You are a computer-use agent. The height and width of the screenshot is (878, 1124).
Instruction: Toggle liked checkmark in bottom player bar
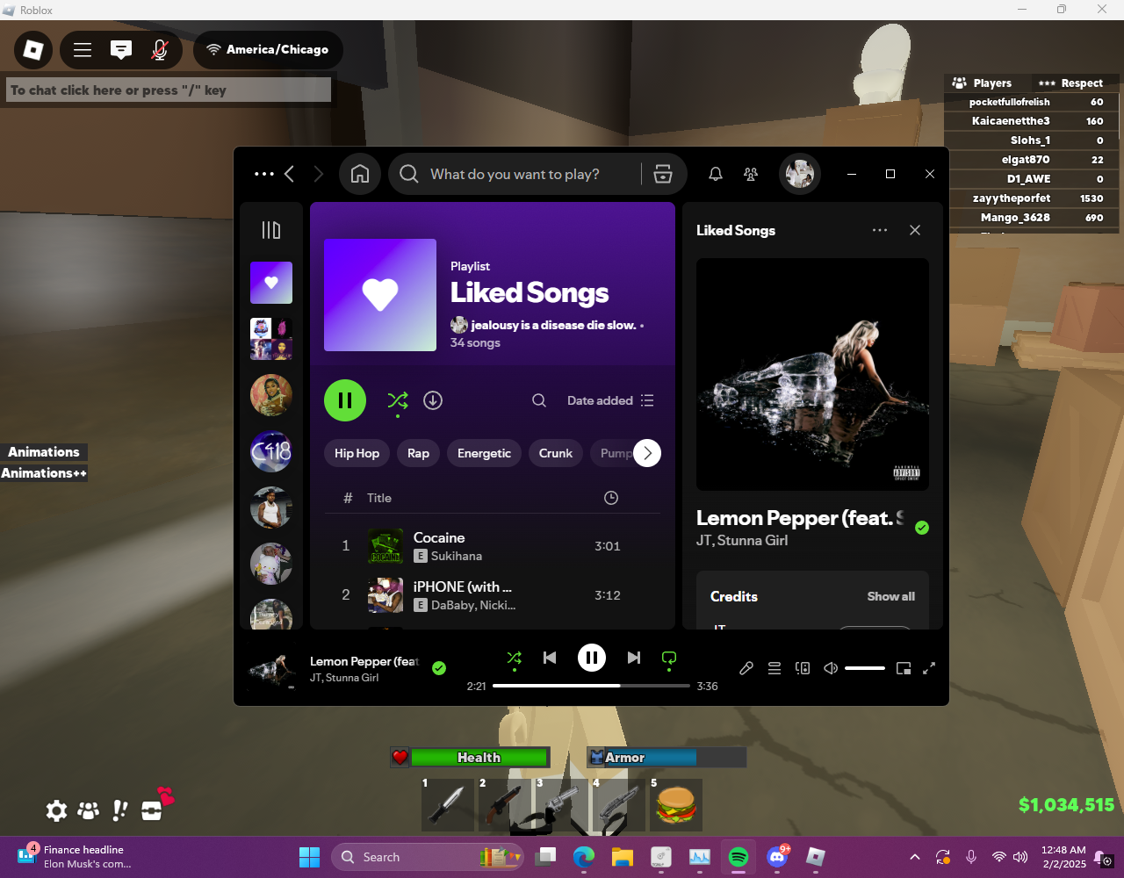coord(439,668)
